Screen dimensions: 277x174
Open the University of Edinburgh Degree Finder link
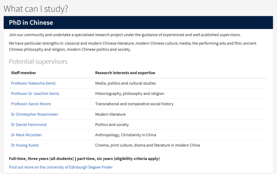click(x=61, y=167)
